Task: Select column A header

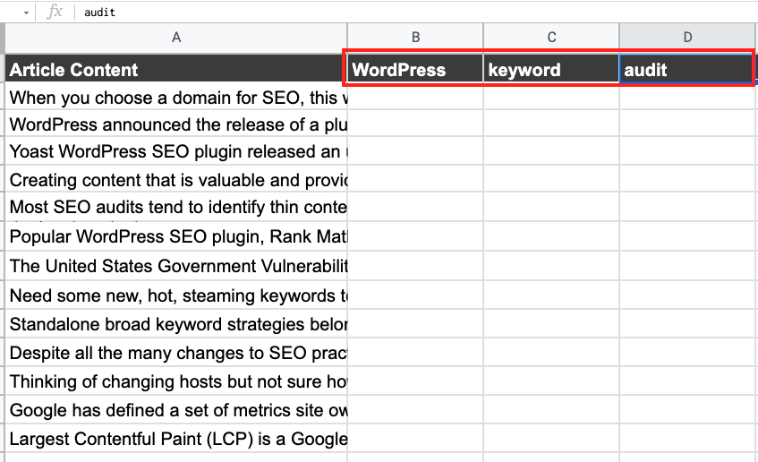Action: (x=176, y=38)
